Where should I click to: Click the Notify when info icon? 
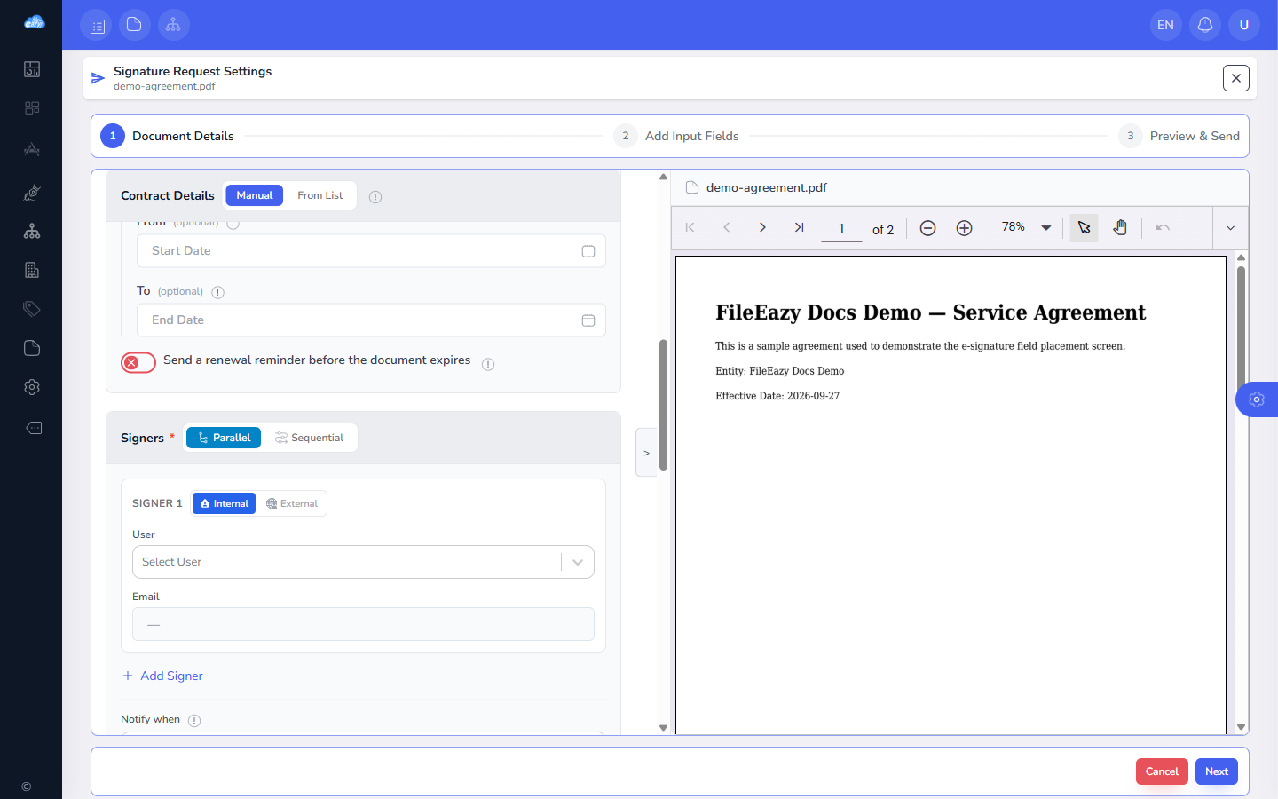(x=194, y=721)
